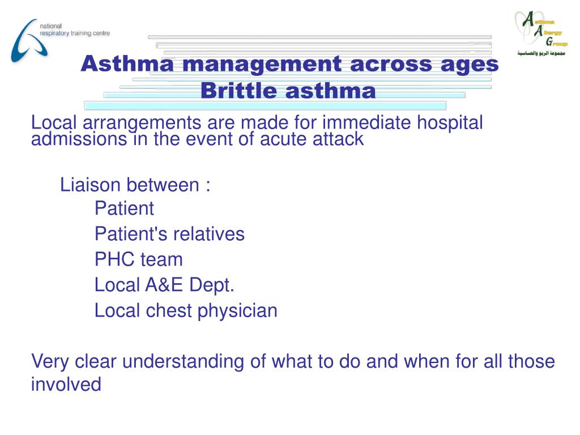580x435 pixels.
Task: Click the "Patient's relatives" list item
Action: (169, 234)
